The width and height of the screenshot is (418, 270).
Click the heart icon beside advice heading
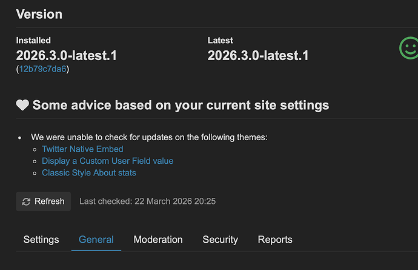pos(22,105)
